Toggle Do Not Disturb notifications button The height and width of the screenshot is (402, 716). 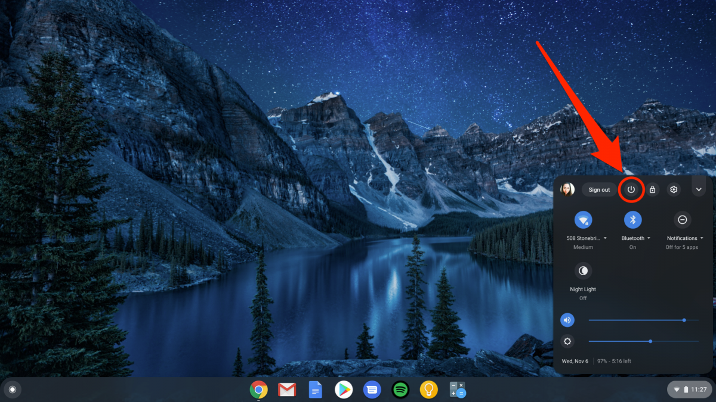683,220
